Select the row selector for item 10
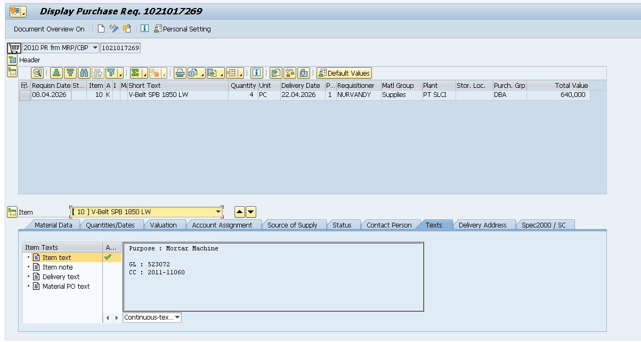The width and height of the screenshot is (641, 342). pos(25,95)
